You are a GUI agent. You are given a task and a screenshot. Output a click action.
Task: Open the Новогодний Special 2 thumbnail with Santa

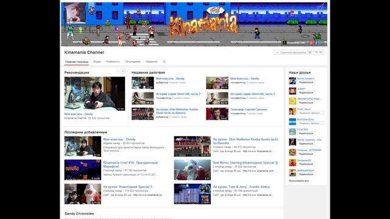[83, 194]
